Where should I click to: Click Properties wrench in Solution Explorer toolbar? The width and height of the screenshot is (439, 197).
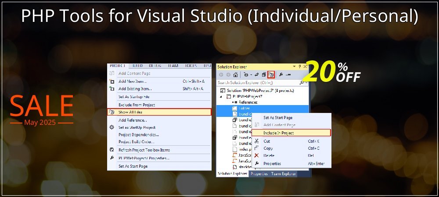(x=281, y=74)
